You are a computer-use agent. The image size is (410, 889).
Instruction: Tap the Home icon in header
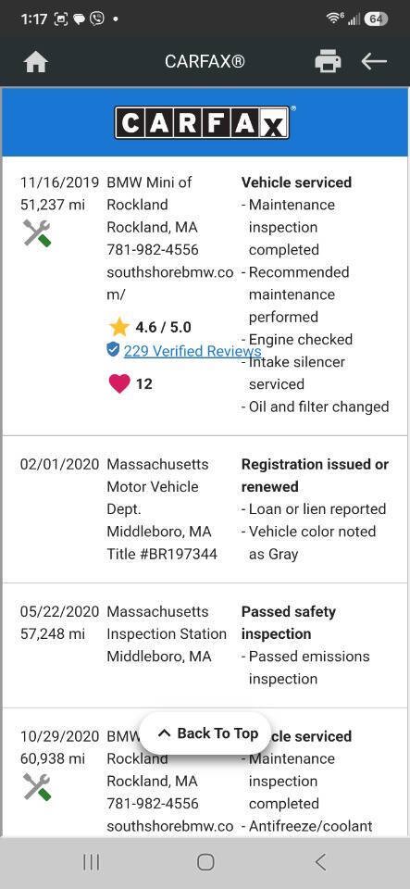(36, 62)
